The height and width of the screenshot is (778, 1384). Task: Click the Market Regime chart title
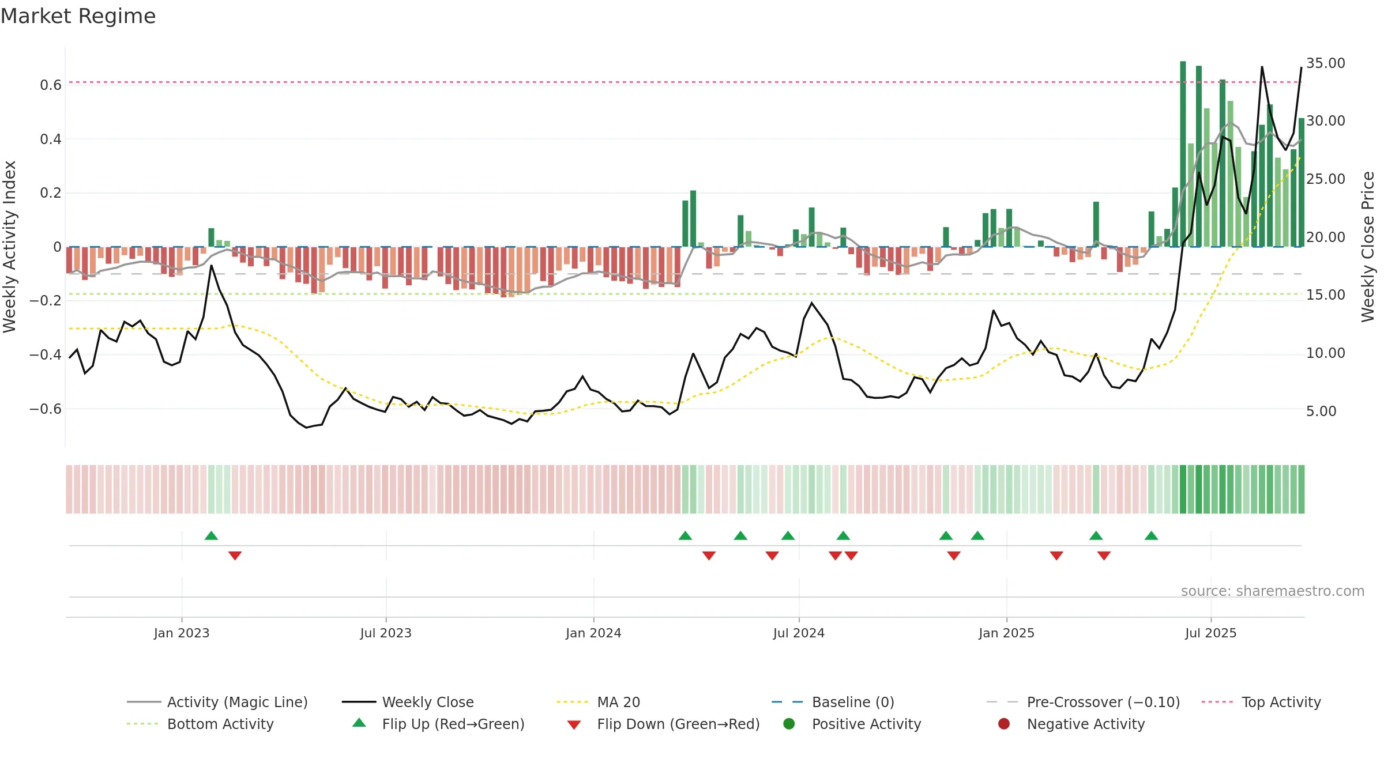(78, 16)
